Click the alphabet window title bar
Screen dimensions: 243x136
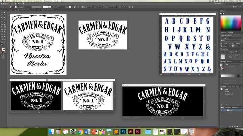[188, 14]
